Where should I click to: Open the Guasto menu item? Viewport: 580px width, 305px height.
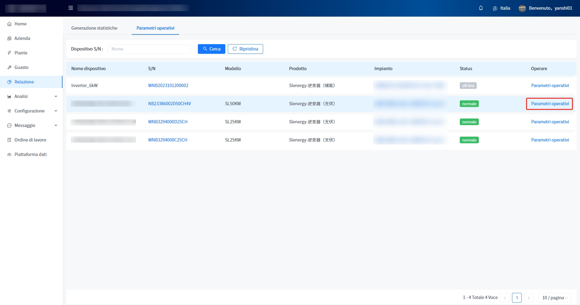pyautogui.click(x=31, y=67)
